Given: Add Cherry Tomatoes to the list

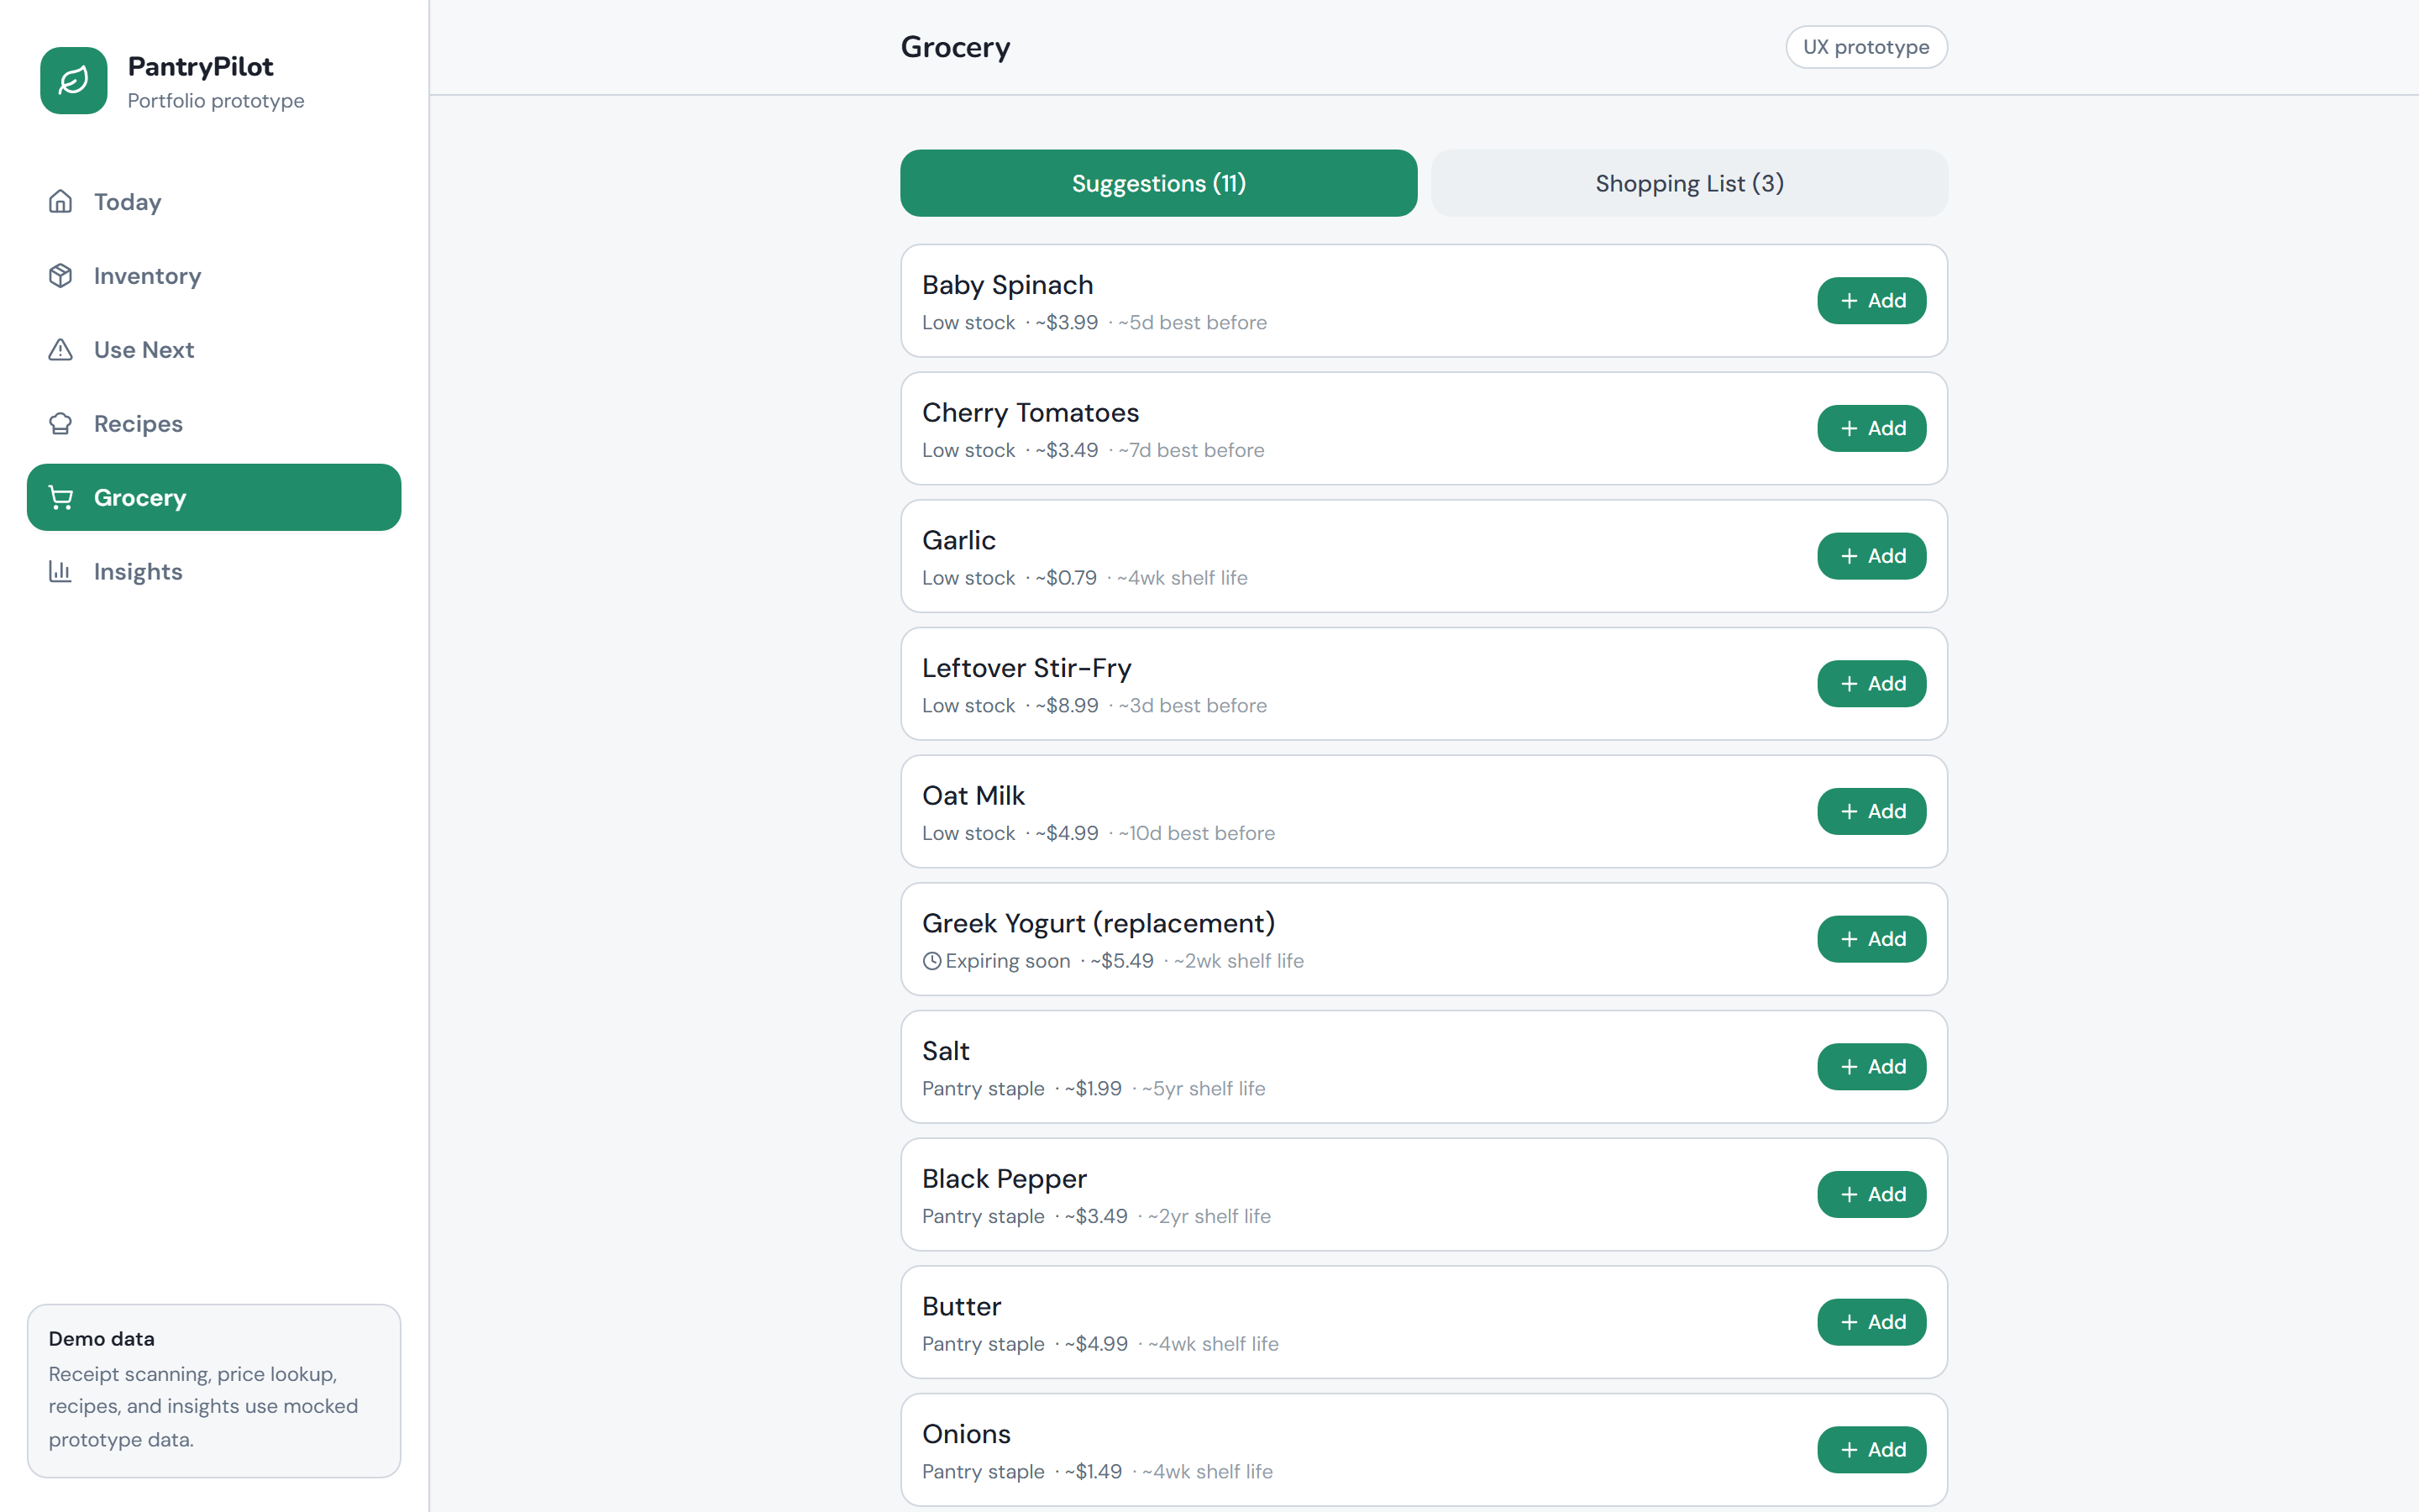Looking at the screenshot, I should [x=1871, y=428].
